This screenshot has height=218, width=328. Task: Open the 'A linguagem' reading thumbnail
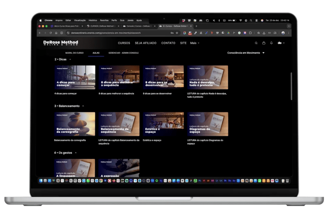pyautogui.click(x=75, y=168)
